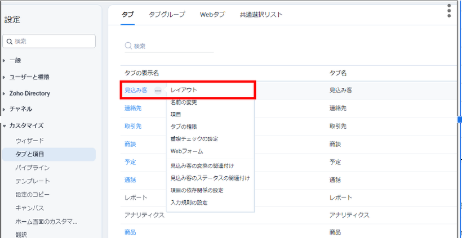The width and height of the screenshot is (462, 238).
Task: Open the 共通選択リスト tab
Action: tap(261, 15)
